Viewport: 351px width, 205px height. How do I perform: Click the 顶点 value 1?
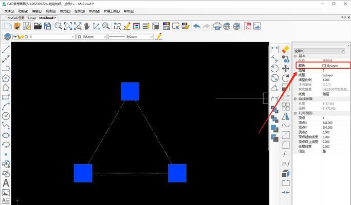(323, 118)
